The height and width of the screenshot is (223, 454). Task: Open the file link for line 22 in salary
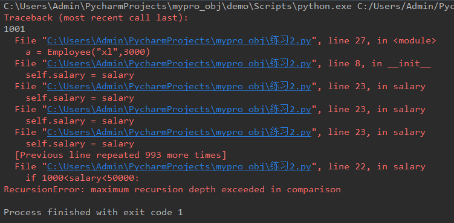[x=179, y=166]
